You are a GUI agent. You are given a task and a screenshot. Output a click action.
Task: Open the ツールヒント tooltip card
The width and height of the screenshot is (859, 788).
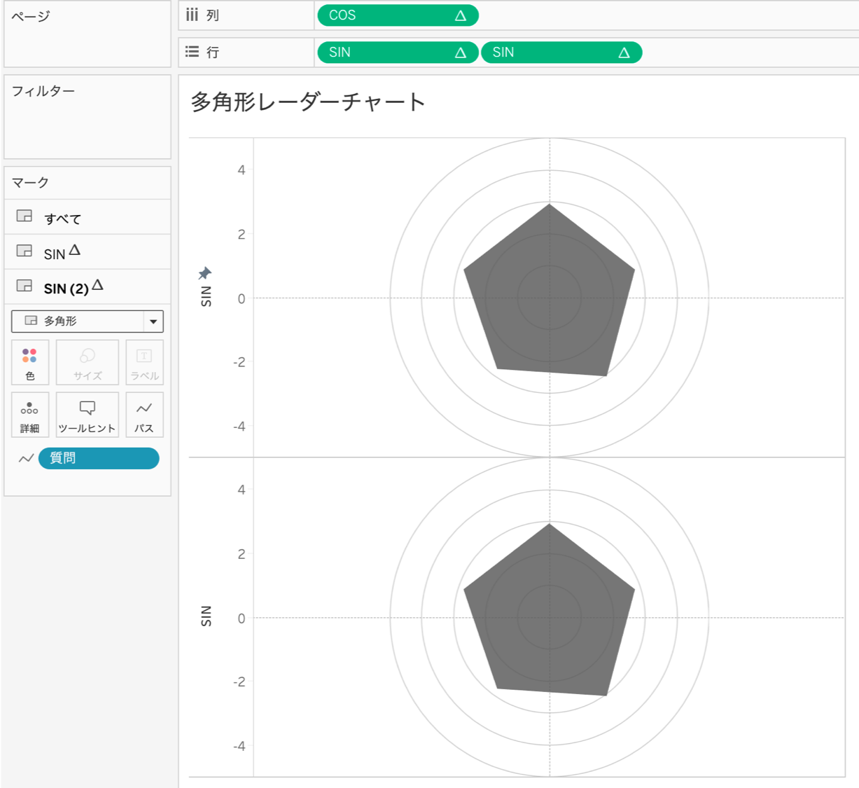click(88, 415)
